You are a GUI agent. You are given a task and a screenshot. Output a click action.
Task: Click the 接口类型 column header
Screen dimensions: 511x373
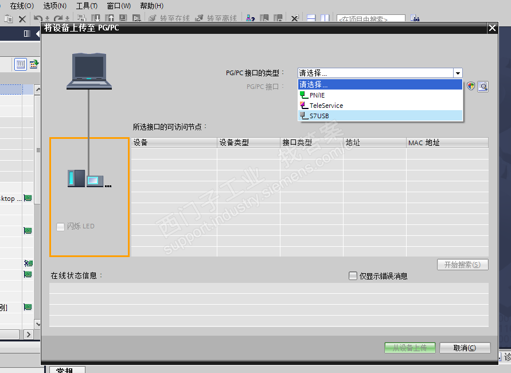[311, 143]
